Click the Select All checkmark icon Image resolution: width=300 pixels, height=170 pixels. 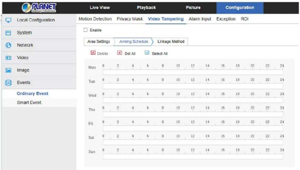[x=147, y=53]
